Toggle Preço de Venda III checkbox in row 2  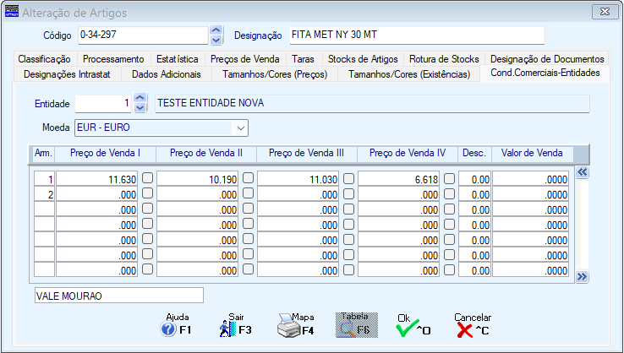[x=349, y=193]
